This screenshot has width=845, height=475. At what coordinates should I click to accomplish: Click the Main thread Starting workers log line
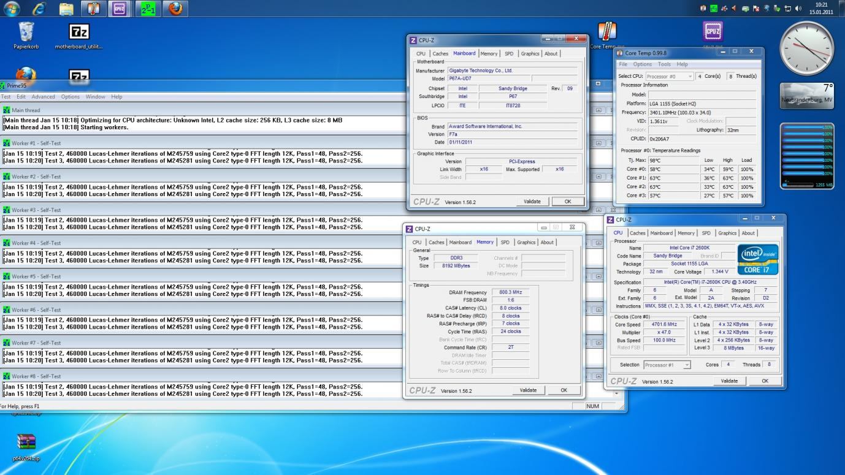point(66,127)
